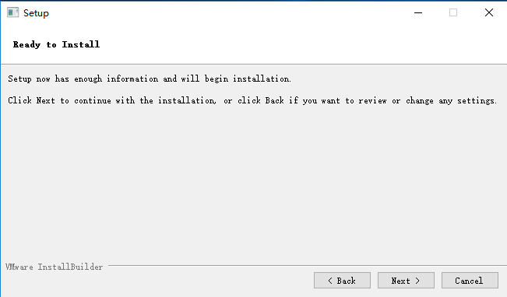Click the VMware InstallBuilder label
Image resolution: width=507 pixels, height=297 pixels.
pos(54,267)
